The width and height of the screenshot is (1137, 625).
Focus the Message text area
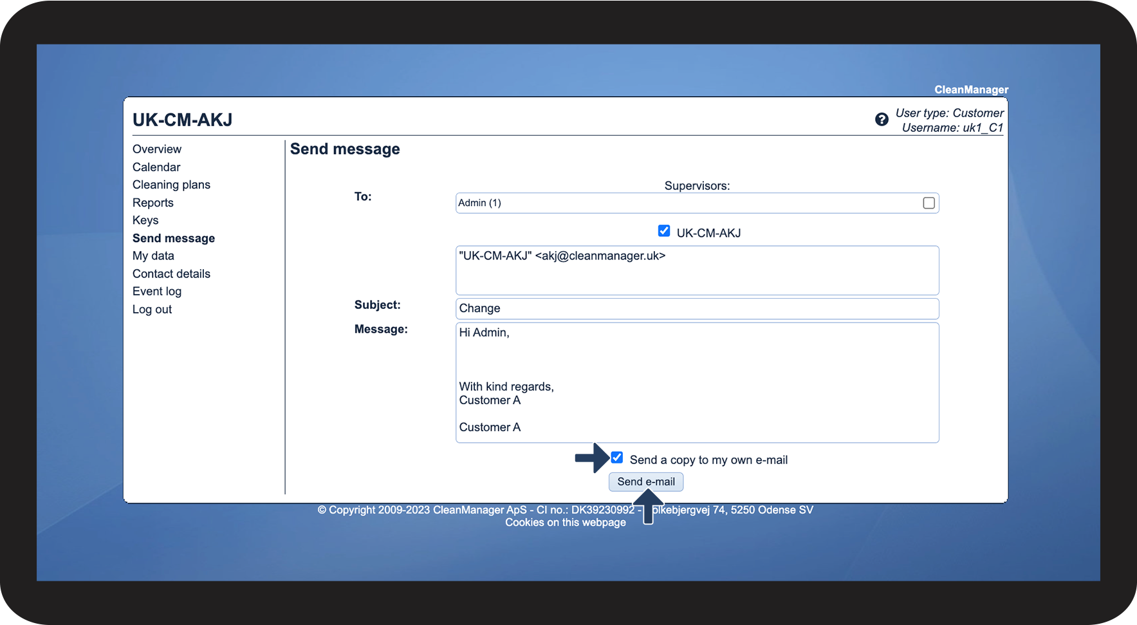(x=698, y=382)
